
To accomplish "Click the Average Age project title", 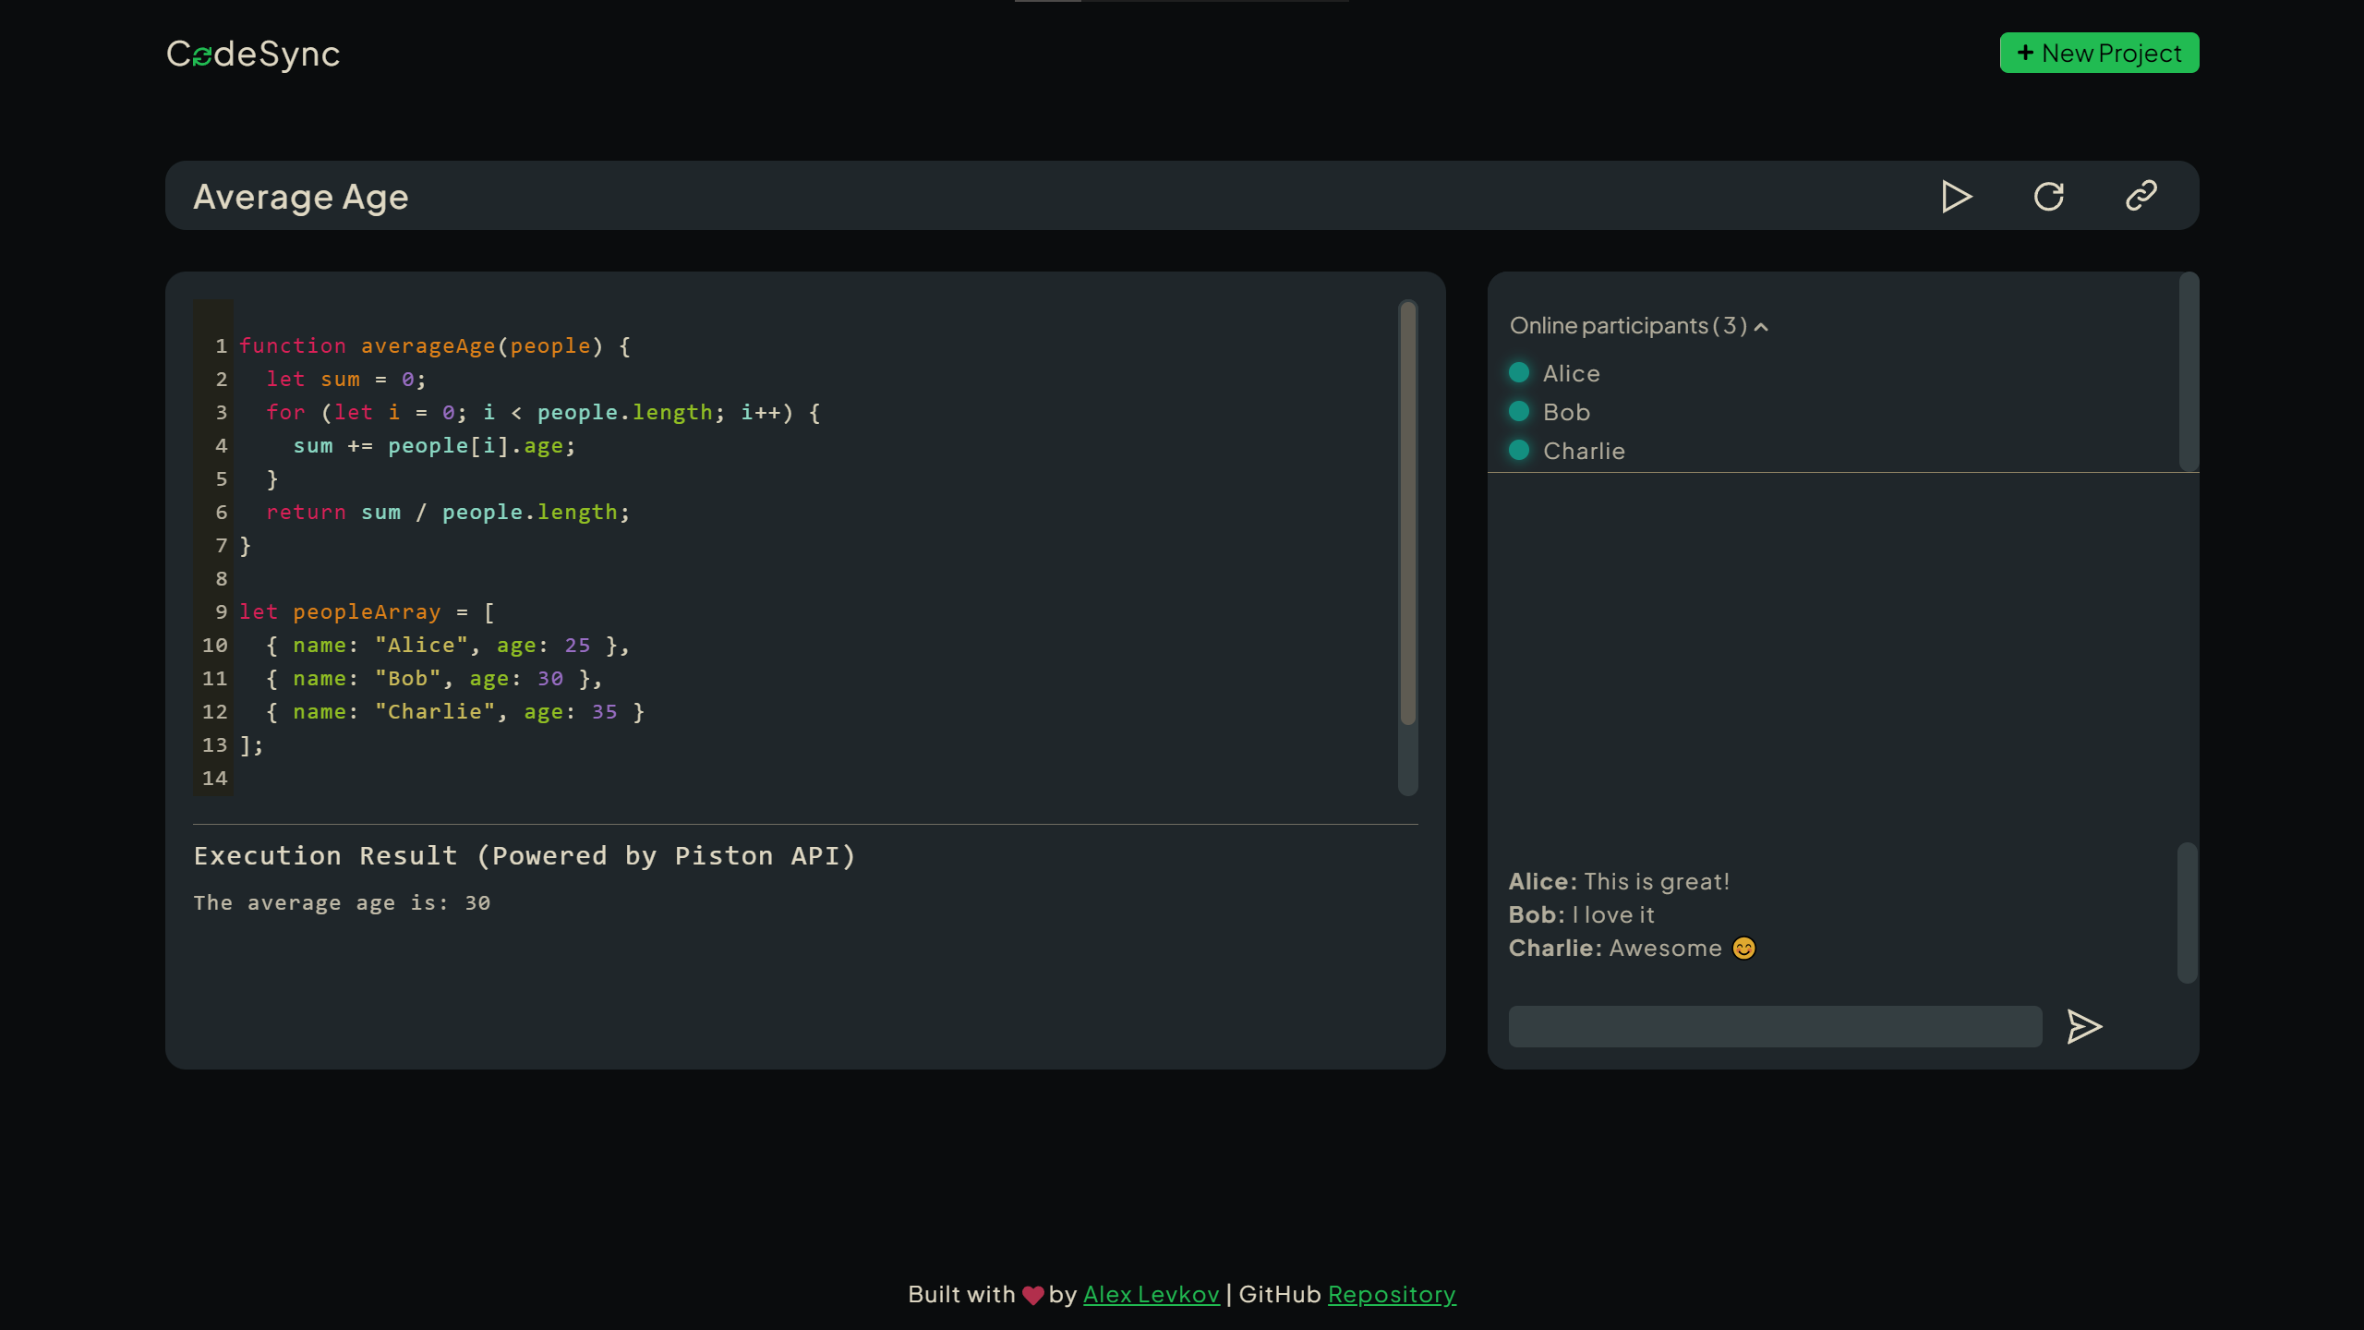I will [301, 197].
